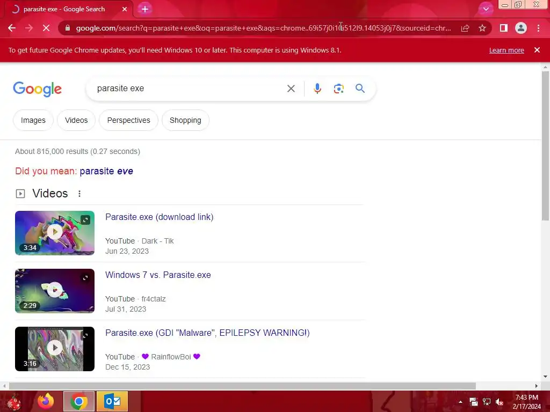Open Parasite.exe (download link) video

click(x=159, y=217)
